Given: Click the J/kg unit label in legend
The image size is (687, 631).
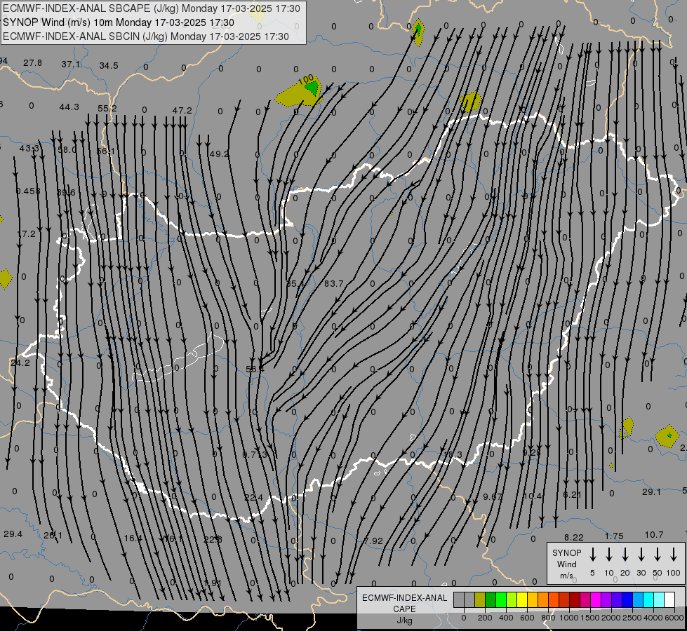Looking at the screenshot, I should [x=404, y=620].
